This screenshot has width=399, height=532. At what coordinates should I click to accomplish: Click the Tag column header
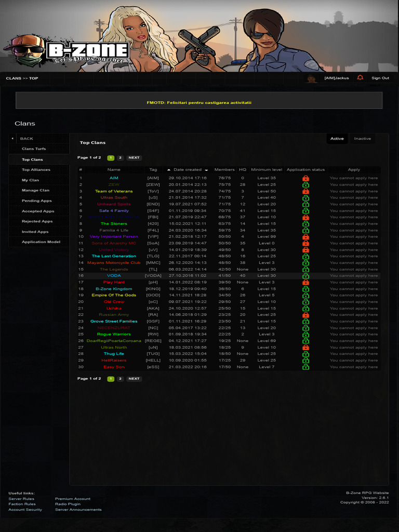[x=153, y=170]
